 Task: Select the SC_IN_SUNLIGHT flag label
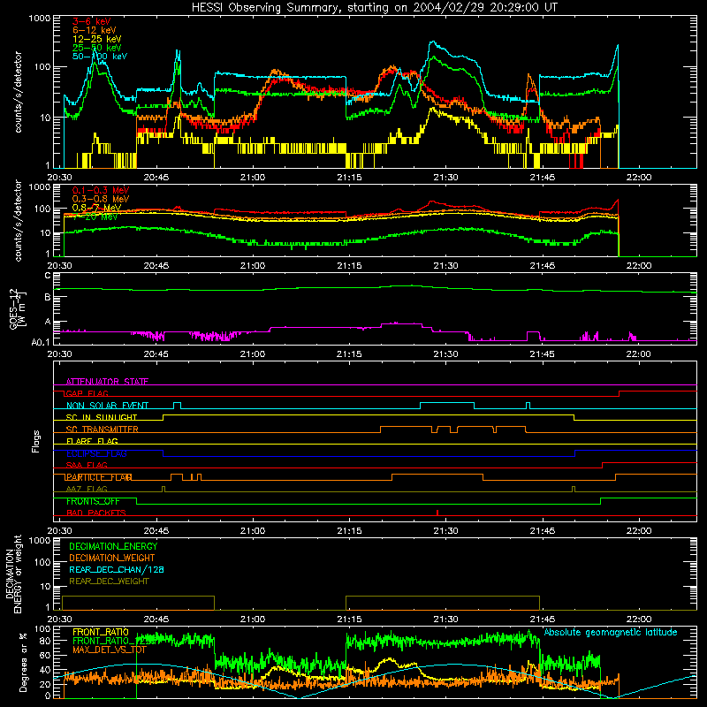(x=102, y=417)
